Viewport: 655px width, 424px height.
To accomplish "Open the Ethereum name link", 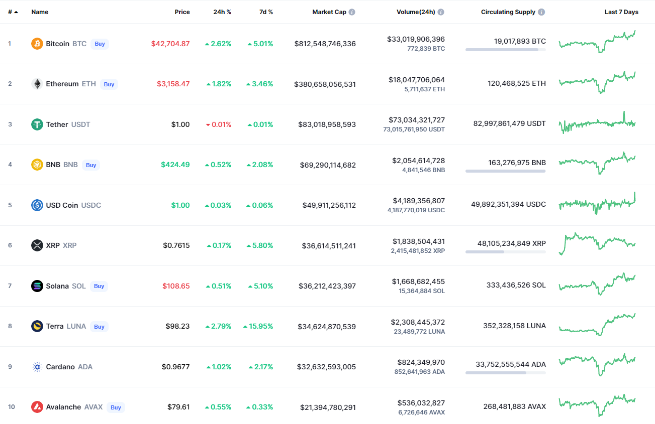I will pyautogui.click(x=62, y=84).
